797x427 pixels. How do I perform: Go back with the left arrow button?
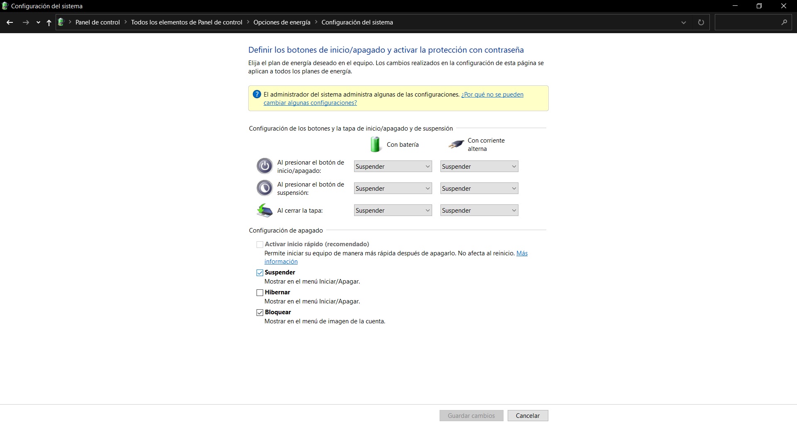point(10,22)
